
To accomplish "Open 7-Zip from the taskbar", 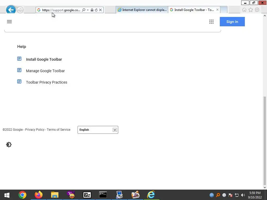I will pos(87,195).
